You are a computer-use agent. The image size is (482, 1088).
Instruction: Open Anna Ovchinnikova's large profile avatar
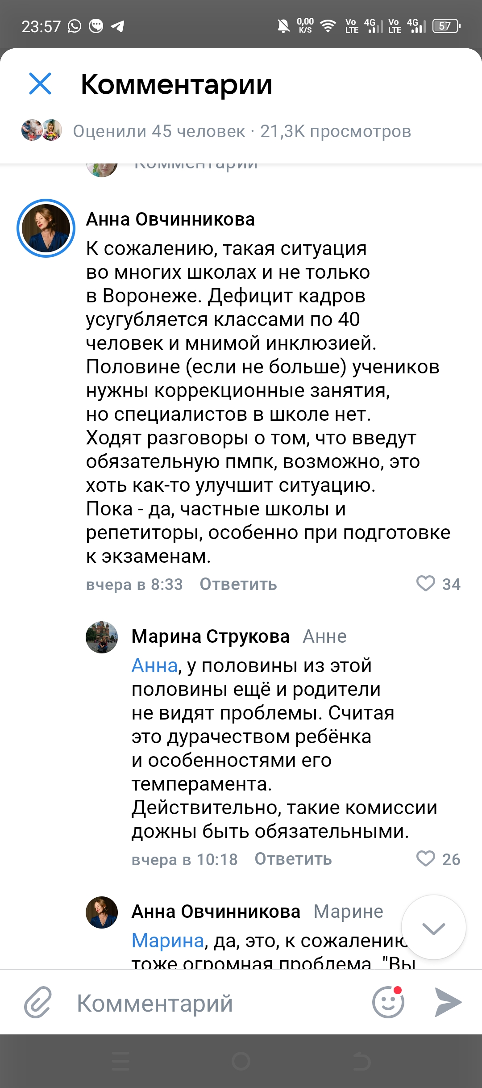tap(46, 228)
